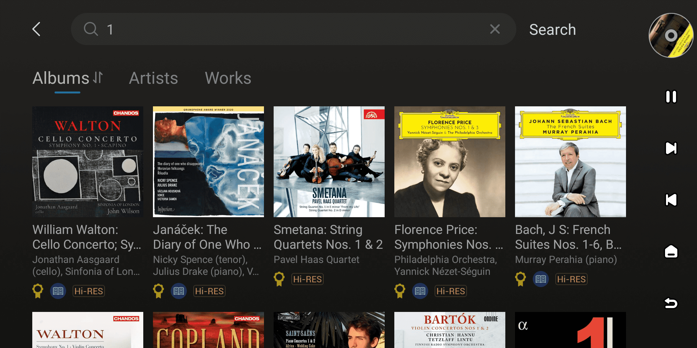Click the magnifier icon in the search bar
Screen dimensions: 697x348
click(x=91, y=29)
